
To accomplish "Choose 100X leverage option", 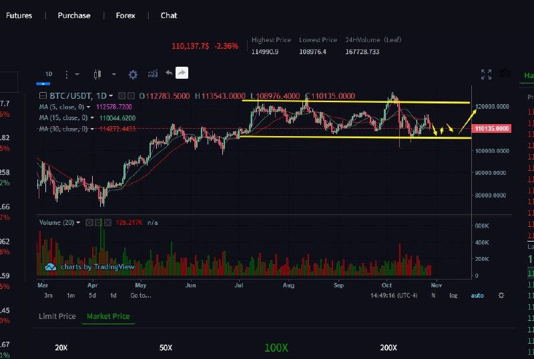I will coord(276,348).
